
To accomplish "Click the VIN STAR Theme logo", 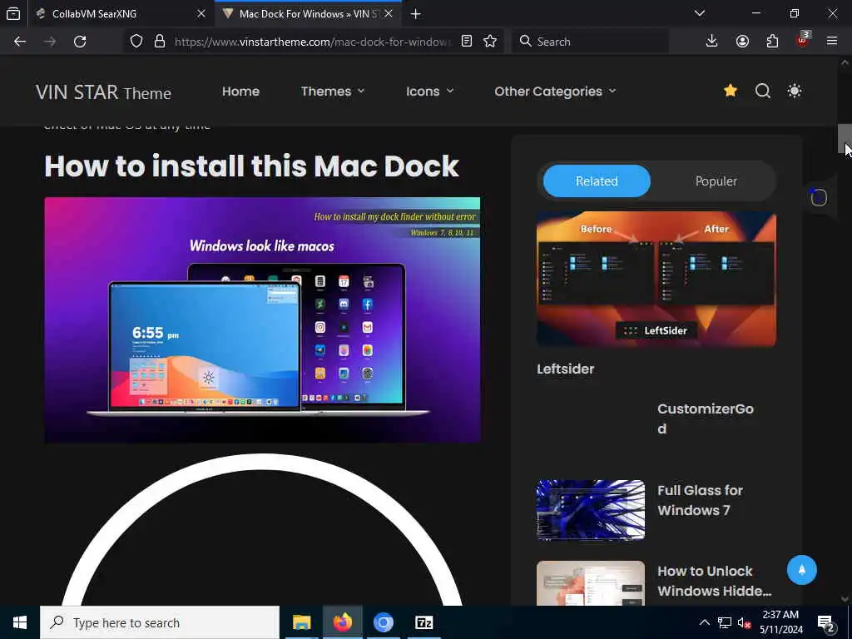I will coord(103,92).
